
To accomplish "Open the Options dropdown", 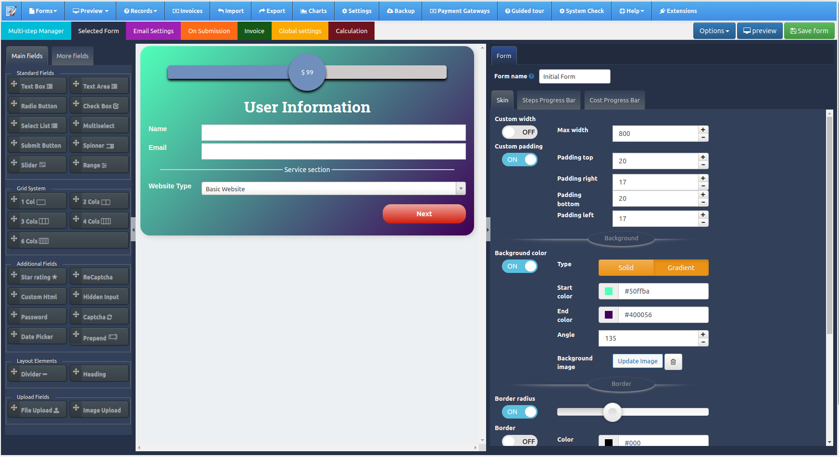I will (714, 30).
